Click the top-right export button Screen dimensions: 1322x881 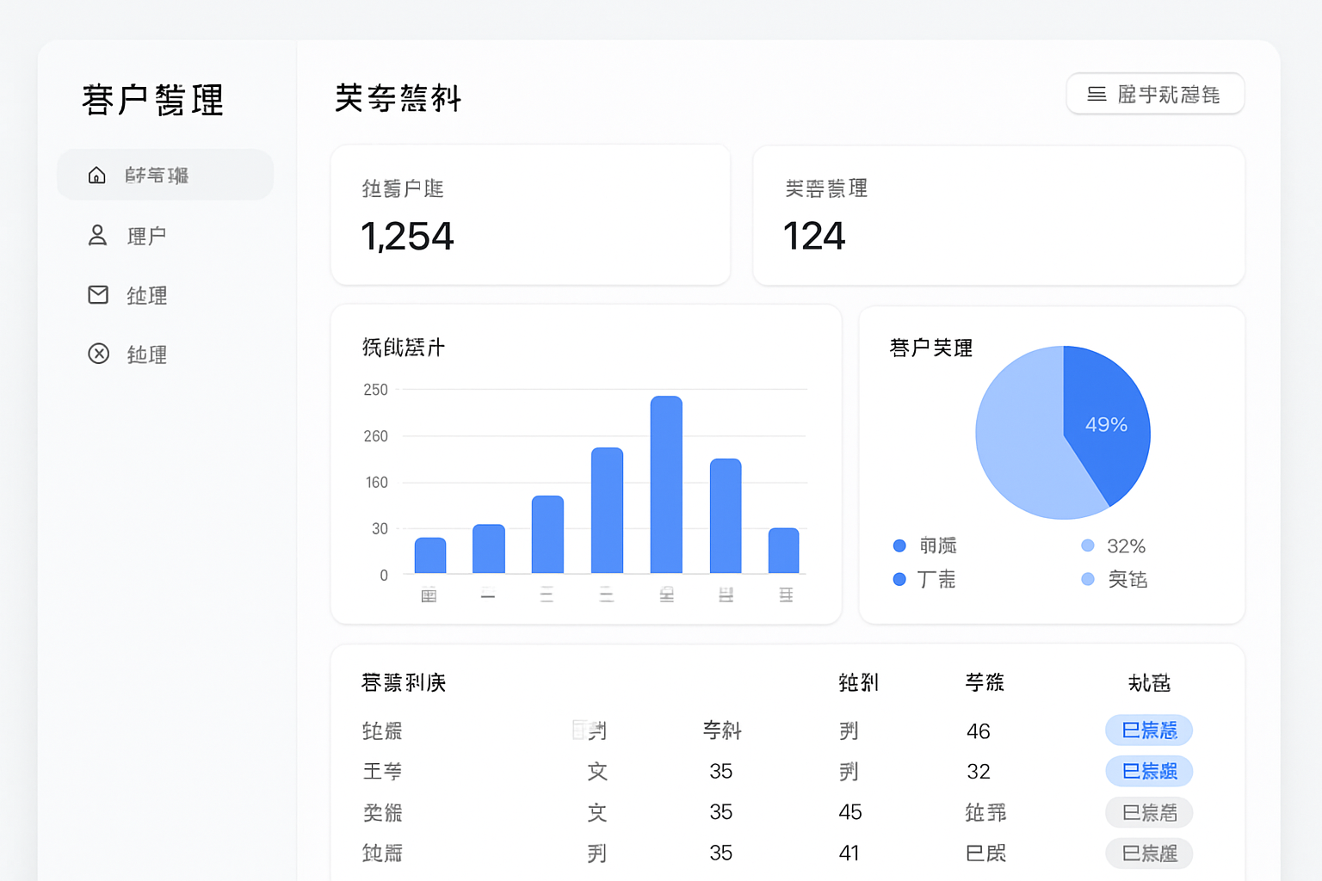[x=1155, y=94]
